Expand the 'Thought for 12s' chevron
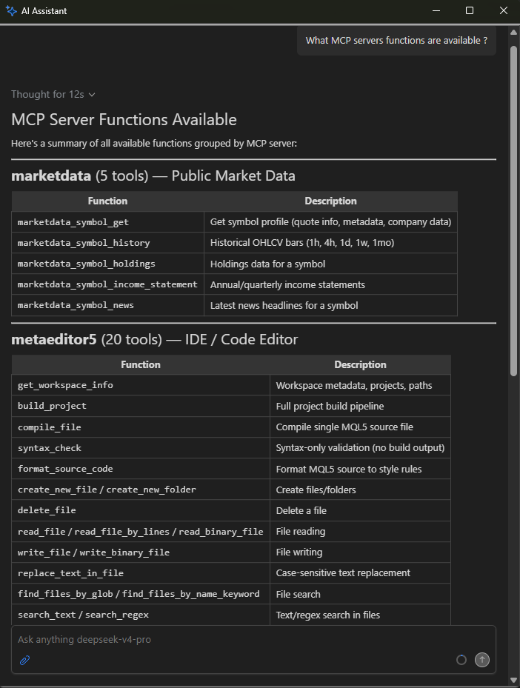Image resolution: width=520 pixels, height=688 pixels. click(x=92, y=95)
